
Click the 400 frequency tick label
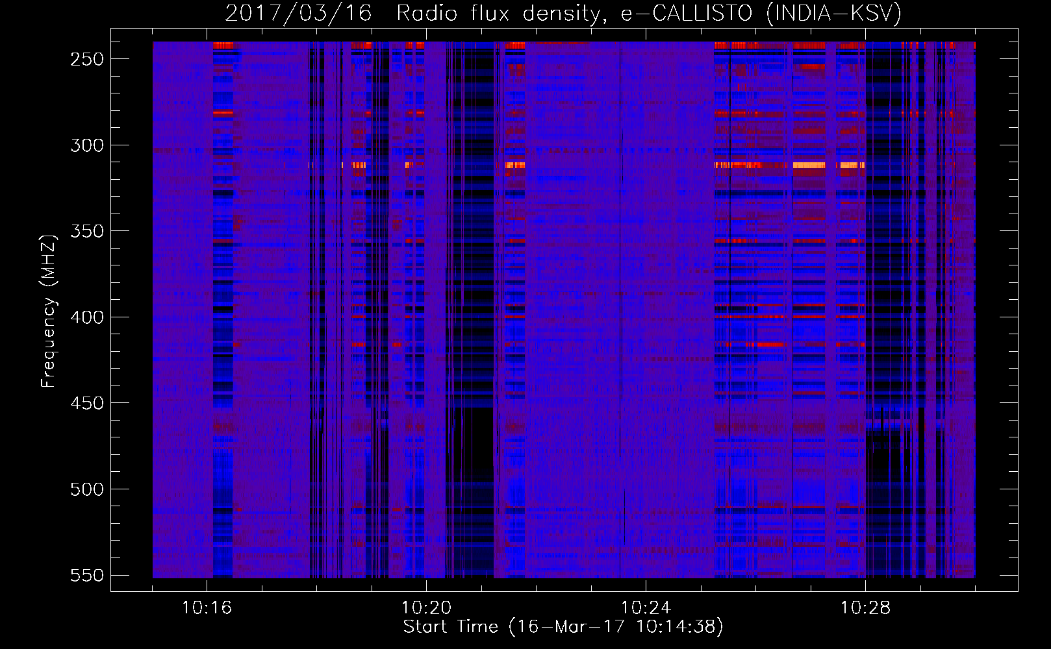click(87, 317)
